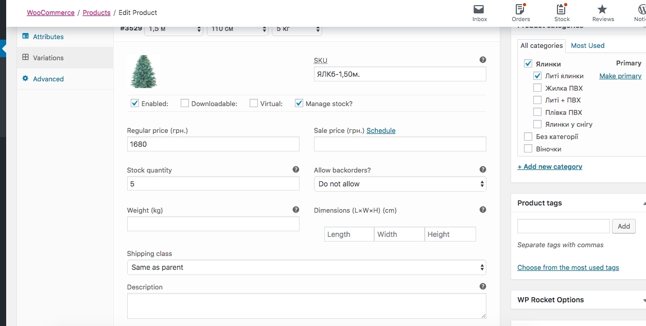Click the variation tree thumbnail image
The height and width of the screenshot is (326, 646).
pos(143,72)
